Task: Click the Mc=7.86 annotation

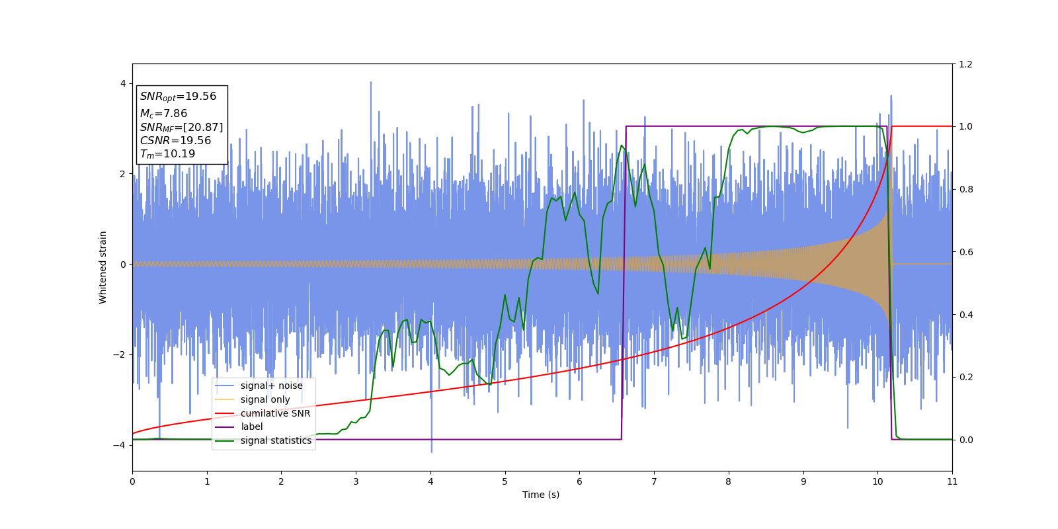Action: [x=163, y=114]
